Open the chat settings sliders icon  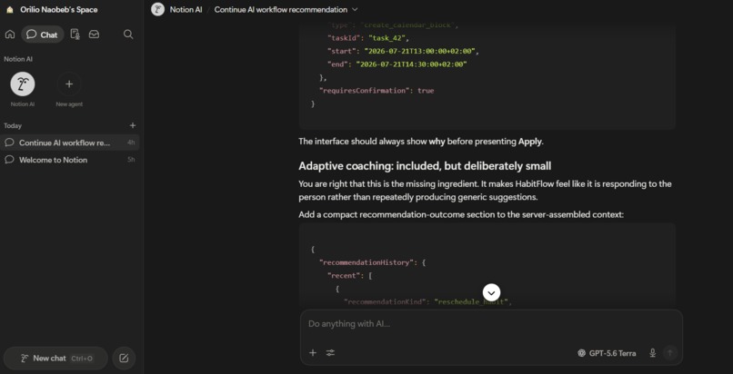[x=330, y=353]
